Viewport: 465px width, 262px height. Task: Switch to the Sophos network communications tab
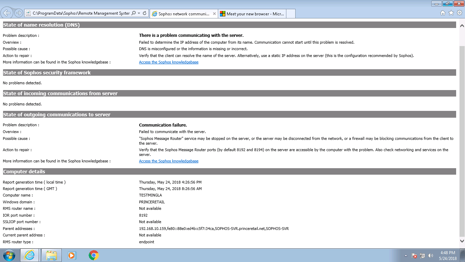click(181, 14)
